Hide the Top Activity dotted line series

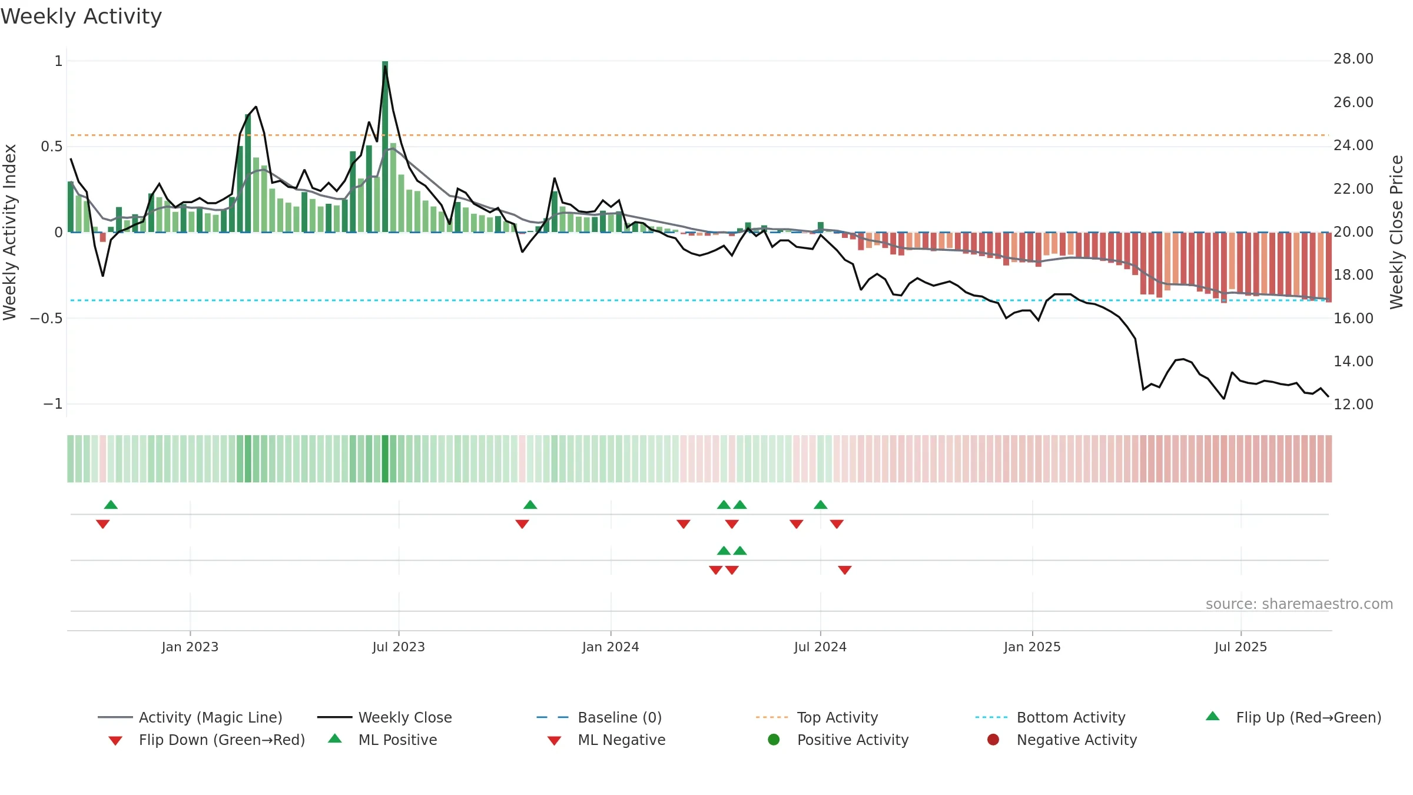[817, 717]
